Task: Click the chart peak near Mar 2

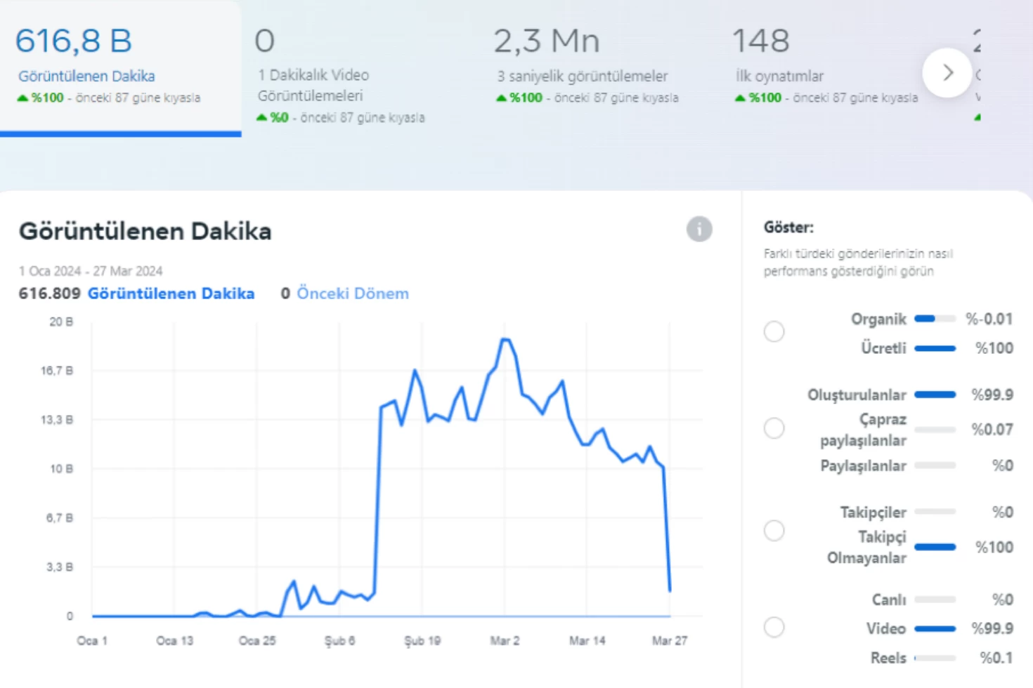Action: click(x=505, y=340)
